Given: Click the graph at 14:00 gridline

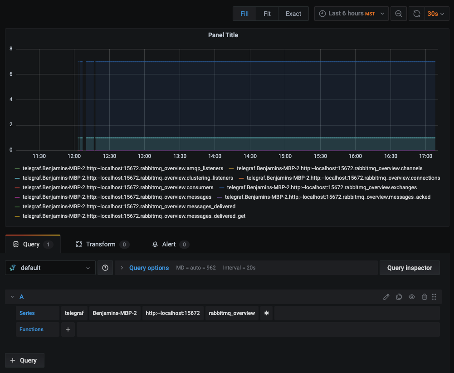Looking at the screenshot, I should tap(215, 100).
